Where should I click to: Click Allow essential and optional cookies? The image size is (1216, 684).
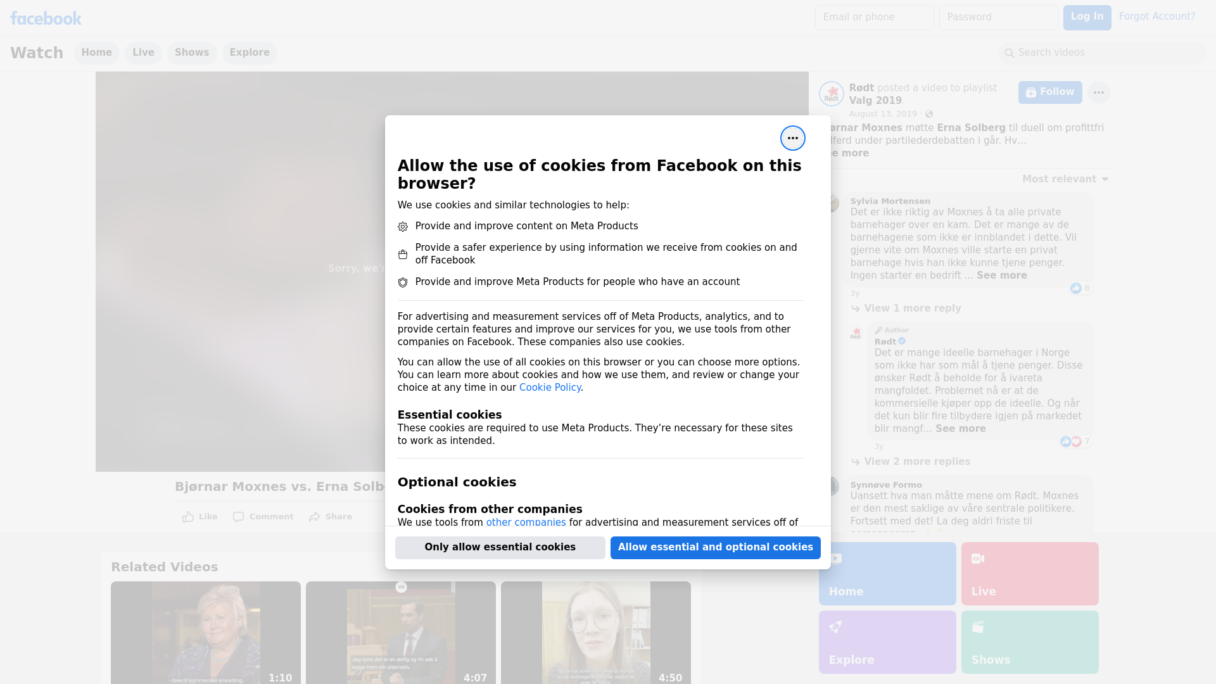[715, 547]
